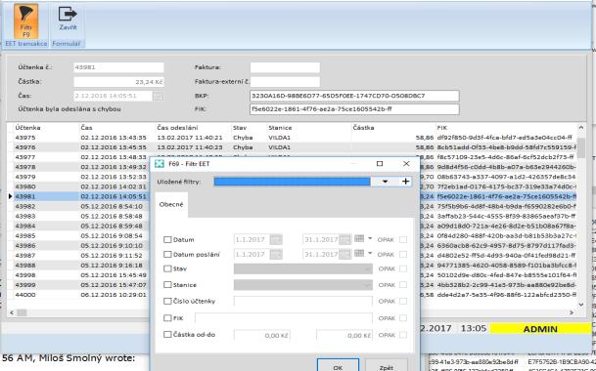Click the Faktura-externí č. field
This screenshot has width=596, height=371.
coord(285,82)
